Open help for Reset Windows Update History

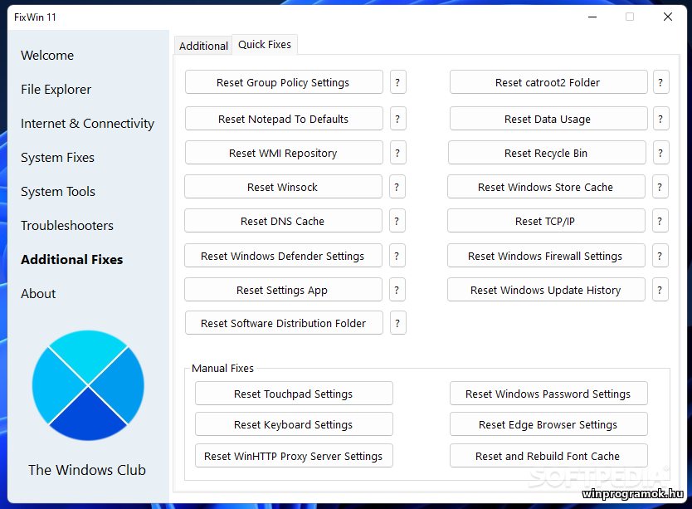(x=660, y=290)
